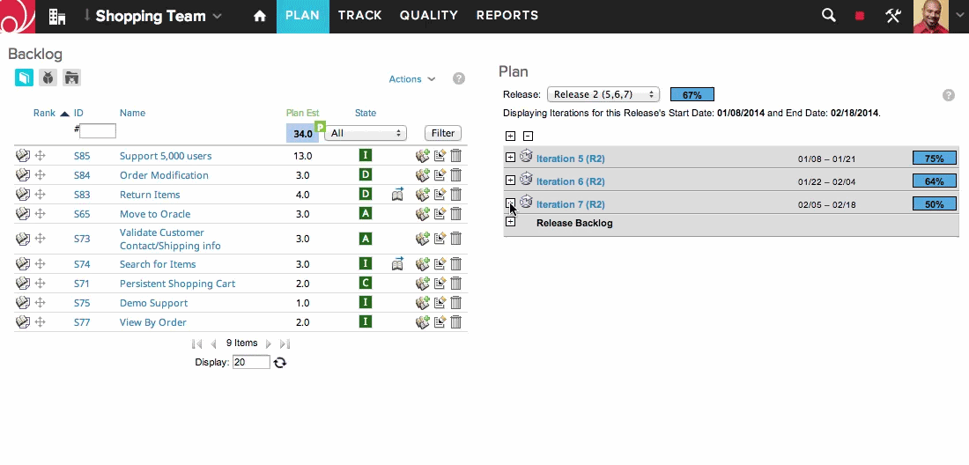The height and width of the screenshot is (465, 969).
Task: Sort the backlog by Rank column
Action: (x=45, y=113)
